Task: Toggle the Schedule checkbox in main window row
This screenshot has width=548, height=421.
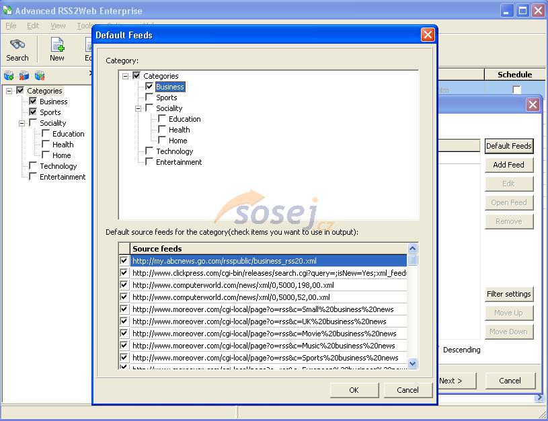Action: pyautogui.click(x=516, y=89)
